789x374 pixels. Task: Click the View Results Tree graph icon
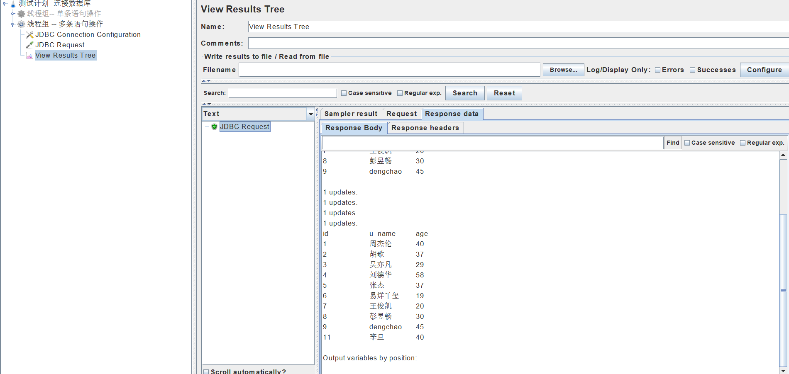[30, 56]
